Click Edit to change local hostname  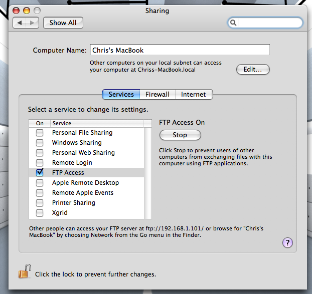[253, 69]
